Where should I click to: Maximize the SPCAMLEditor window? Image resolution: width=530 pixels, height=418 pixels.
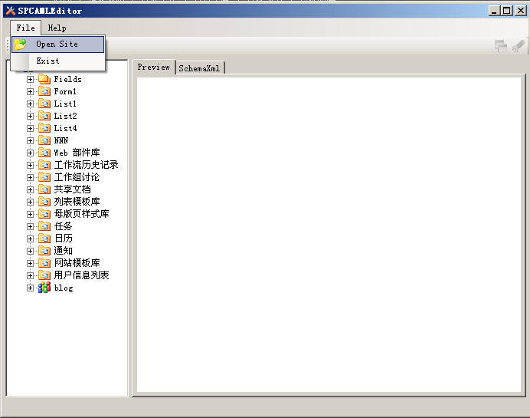tap(507, 11)
